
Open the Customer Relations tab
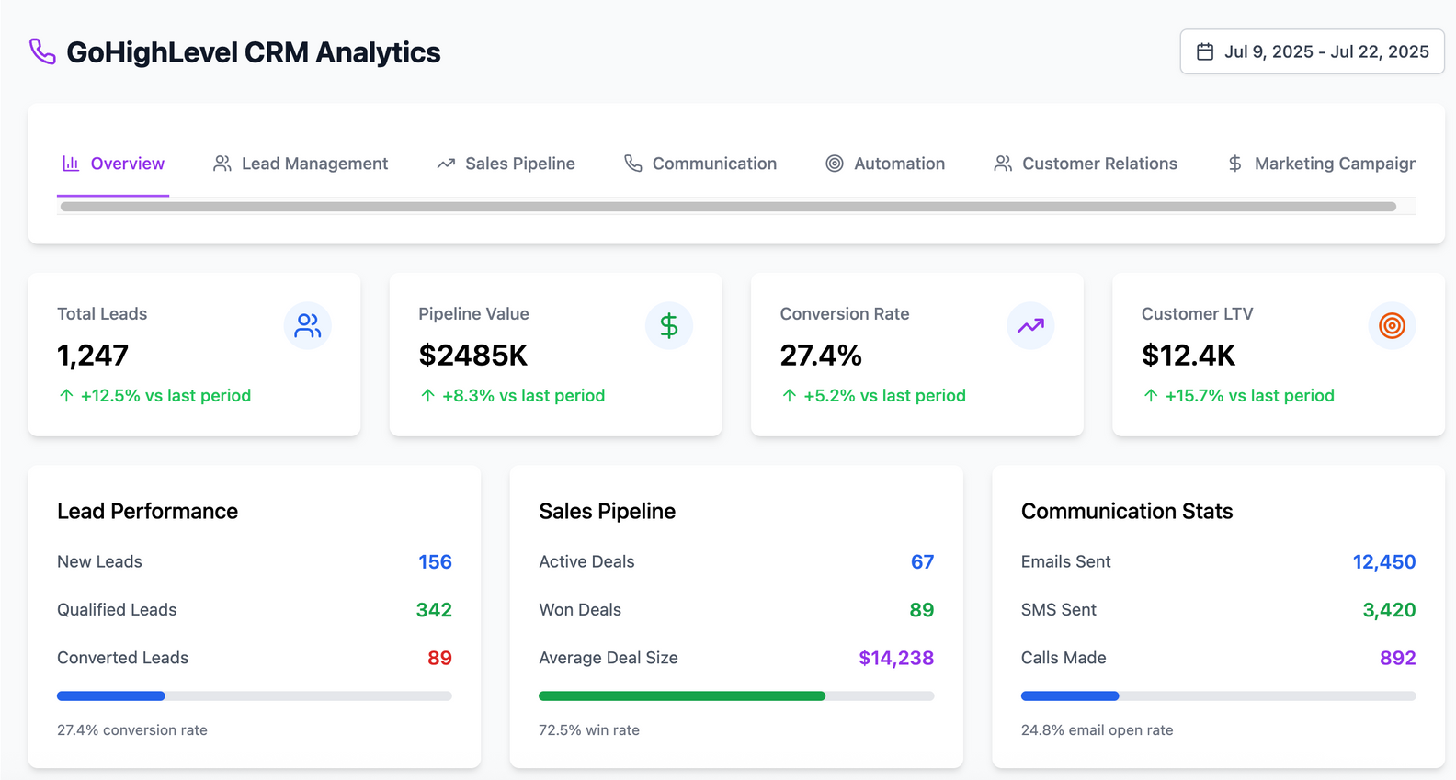coord(1086,164)
